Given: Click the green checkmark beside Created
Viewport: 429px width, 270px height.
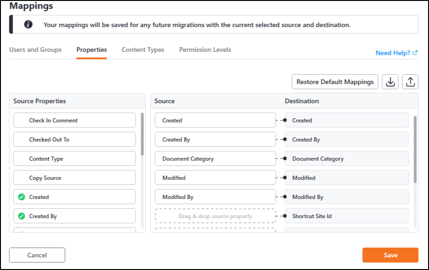Looking at the screenshot, I should (x=21, y=197).
